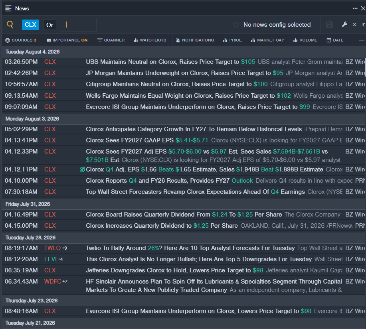Screen dimensions: 366x329
Task: Open the No news config selected dropdown
Action: (x=277, y=25)
